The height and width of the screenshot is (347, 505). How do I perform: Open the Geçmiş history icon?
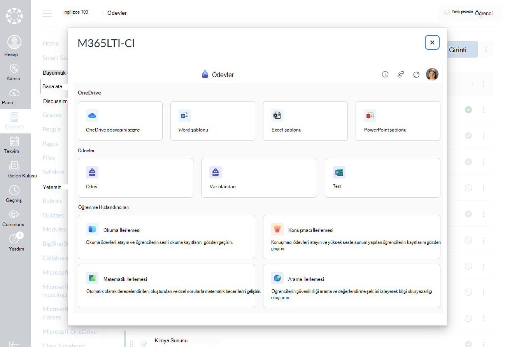[14, 190]
